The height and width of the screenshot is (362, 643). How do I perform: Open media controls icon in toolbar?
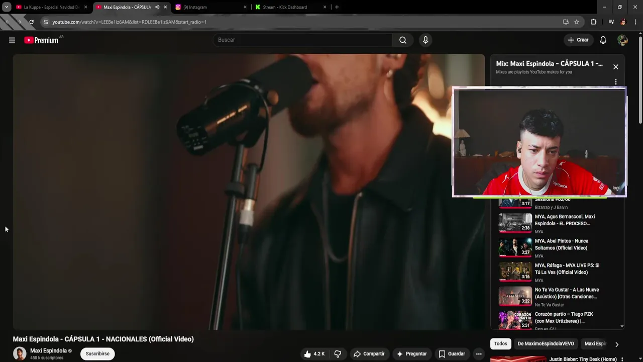[611, 22]
